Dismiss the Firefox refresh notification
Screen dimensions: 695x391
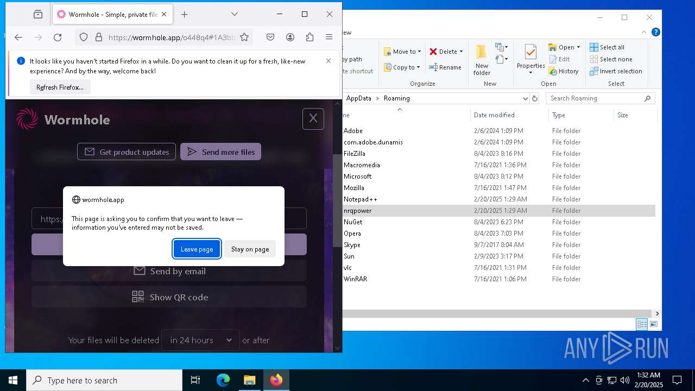pyautogui.click(x=328, y=61)
